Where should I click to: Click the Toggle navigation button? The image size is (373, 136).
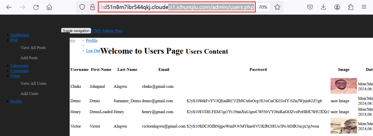[x=76, y=31]
